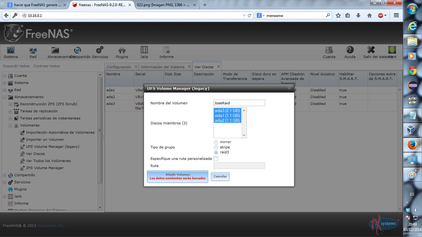Open Importar un Volumen in tree
Screen dimensions: 422x237
click(x=45, y=139)
